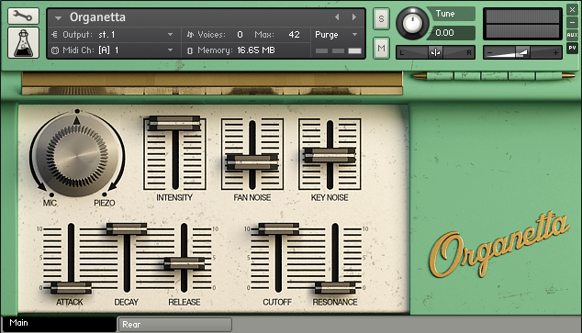This screenshot has width=582, height=333.
Task: Decrease volume with the minus sign
Action: 489,53
